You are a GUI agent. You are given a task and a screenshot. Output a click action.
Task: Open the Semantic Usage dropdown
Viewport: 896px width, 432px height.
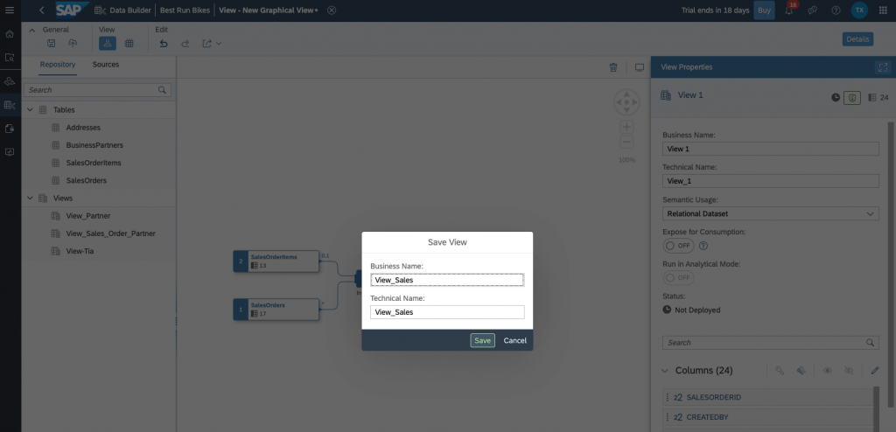click(770, 213)
